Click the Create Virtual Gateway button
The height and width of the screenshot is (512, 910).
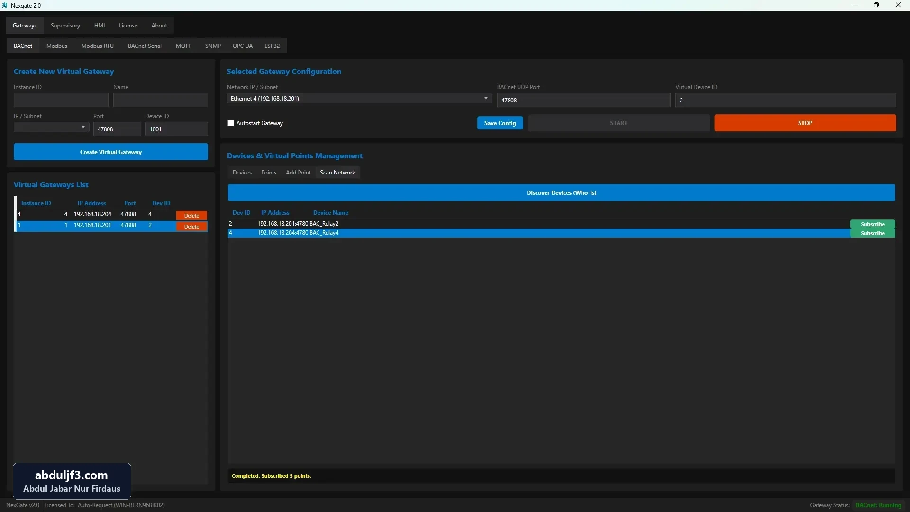click(x=111, y=152)
